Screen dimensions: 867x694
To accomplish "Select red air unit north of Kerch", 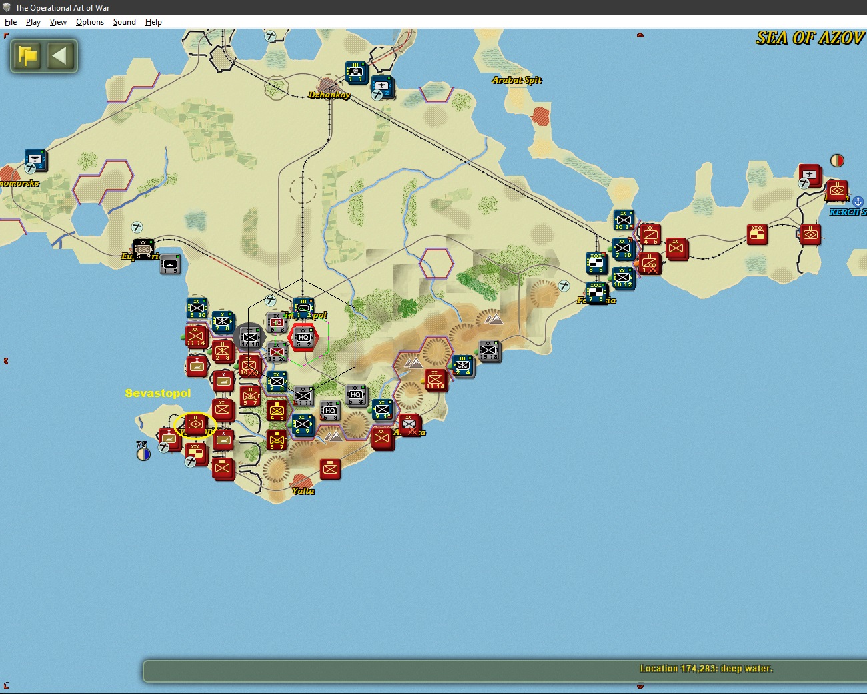I will pos(809,176).
